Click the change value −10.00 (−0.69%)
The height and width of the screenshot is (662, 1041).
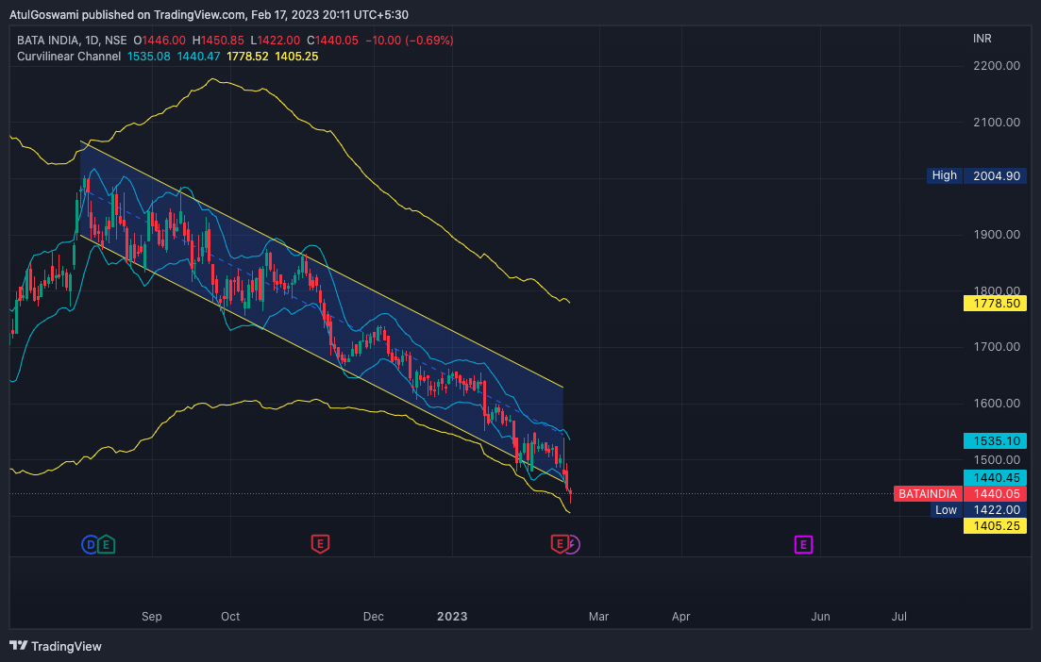(410, 41)
